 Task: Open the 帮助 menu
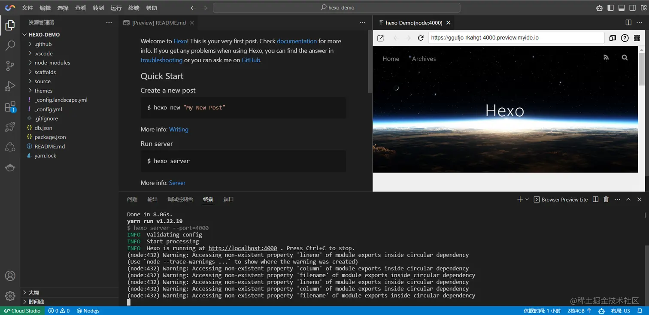click(x=152, y=8)
